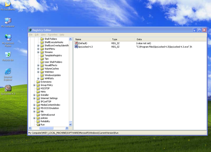Click the tree's scroll left arrow
The image size is (211, 152).
coord(30,128)
